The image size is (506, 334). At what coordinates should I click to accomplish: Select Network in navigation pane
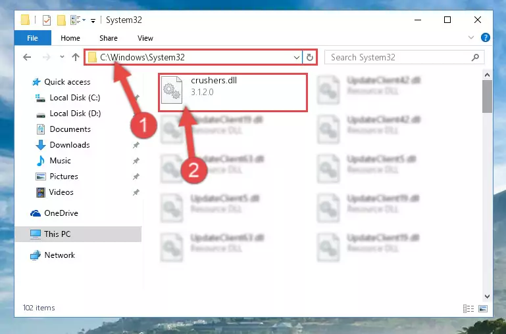[x=59, y=255]
